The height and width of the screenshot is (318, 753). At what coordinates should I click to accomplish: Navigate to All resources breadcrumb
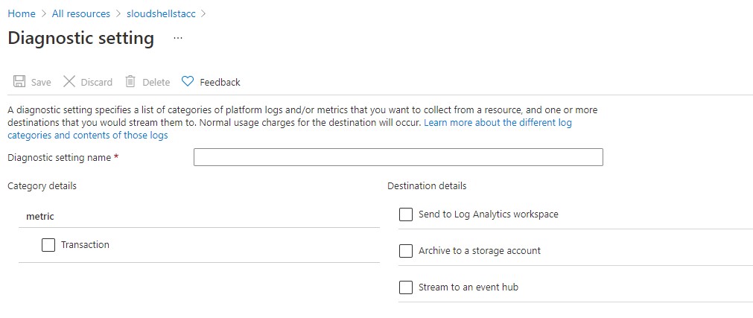81,13
